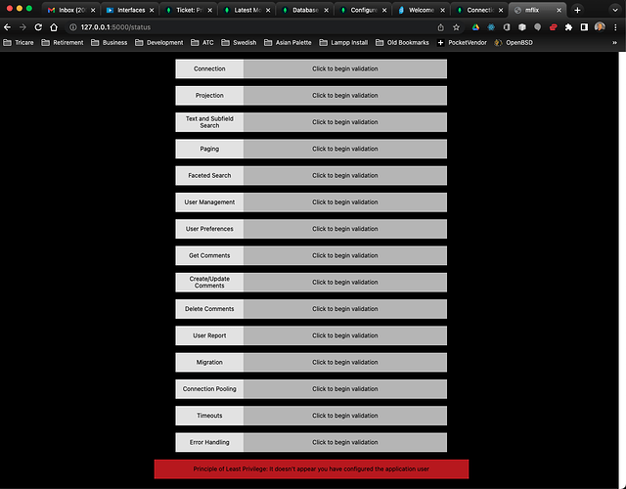The width and height of the screenshot is (626, 489).
Task: Open the Development bookmark folder
Action: tap(158, 43)
